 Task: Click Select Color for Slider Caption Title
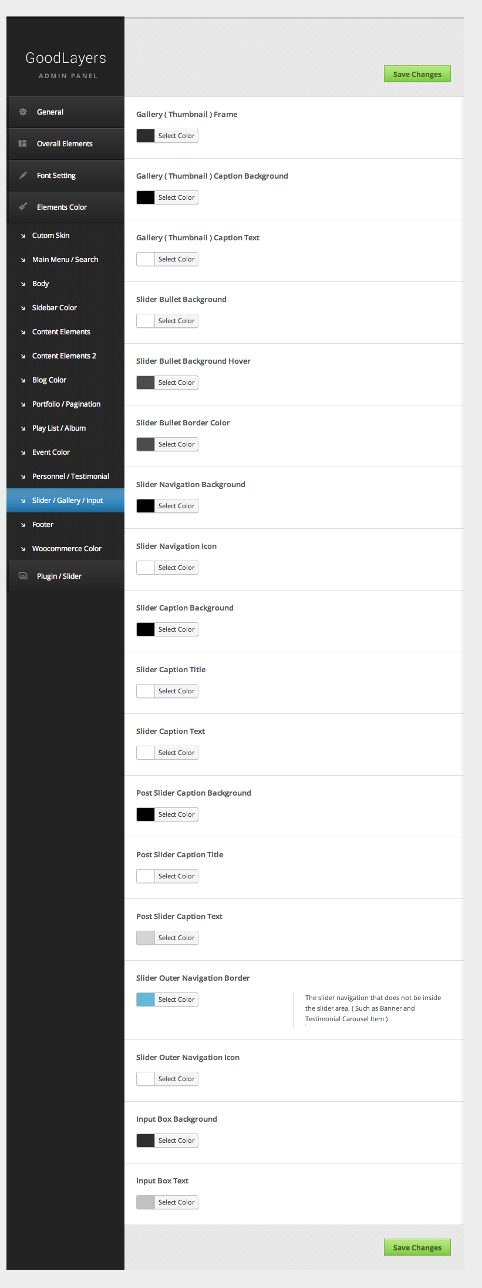[x=176, y=691]
